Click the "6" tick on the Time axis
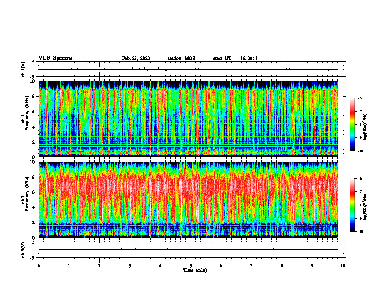Image resolution: width=386 pixels, height=298 pixels. (x=221, y=266)
